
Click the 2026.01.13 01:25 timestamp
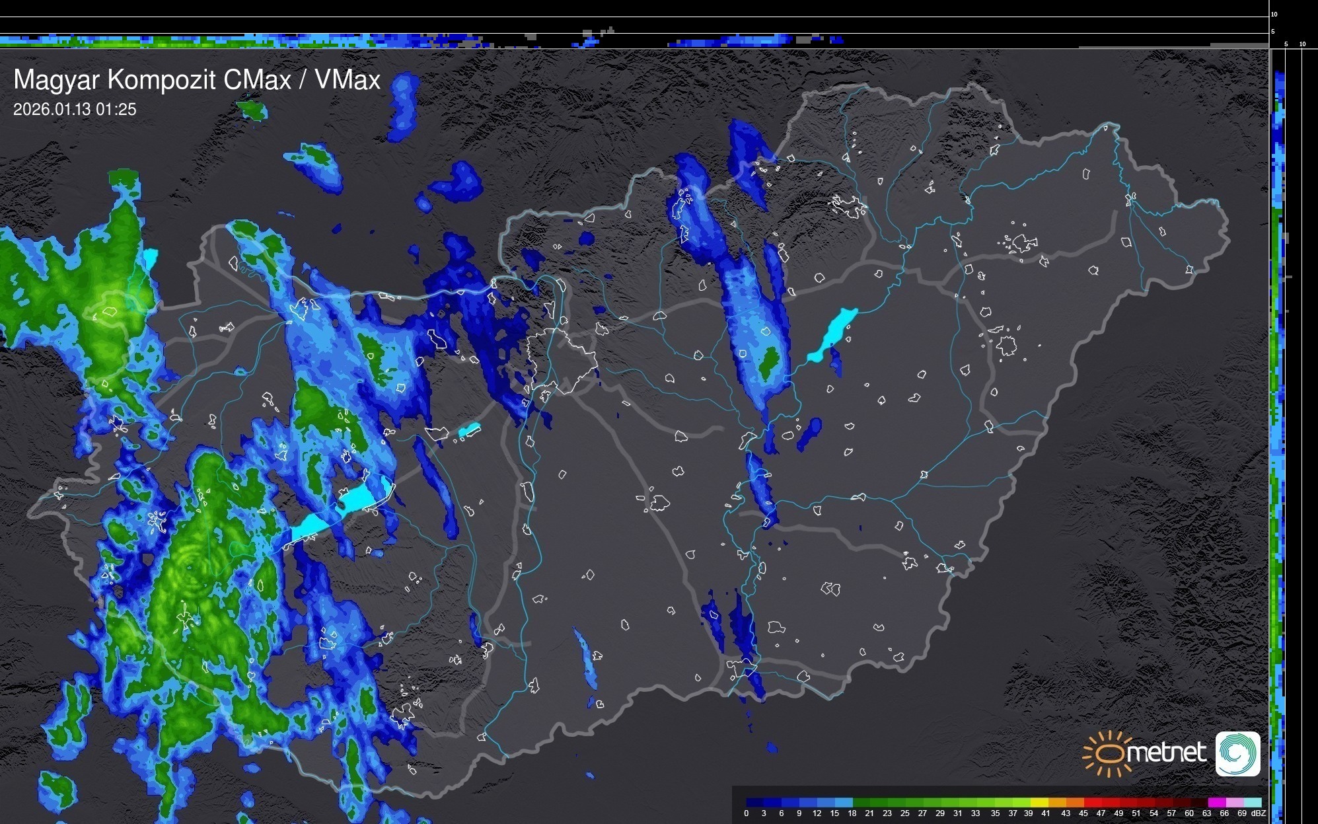click(75, 110)
